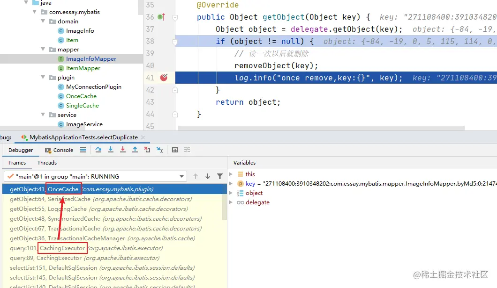Click the delegate variable glasses icon
Screen dimensions: 497x288
tap(241, 202)
